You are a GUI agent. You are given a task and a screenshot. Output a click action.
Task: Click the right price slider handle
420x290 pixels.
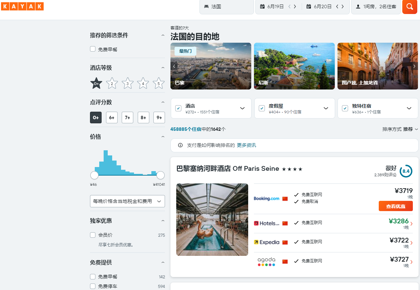[x=160, y=175]
